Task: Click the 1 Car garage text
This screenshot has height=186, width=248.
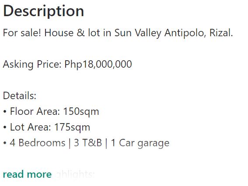Action: tap(140, 143)
